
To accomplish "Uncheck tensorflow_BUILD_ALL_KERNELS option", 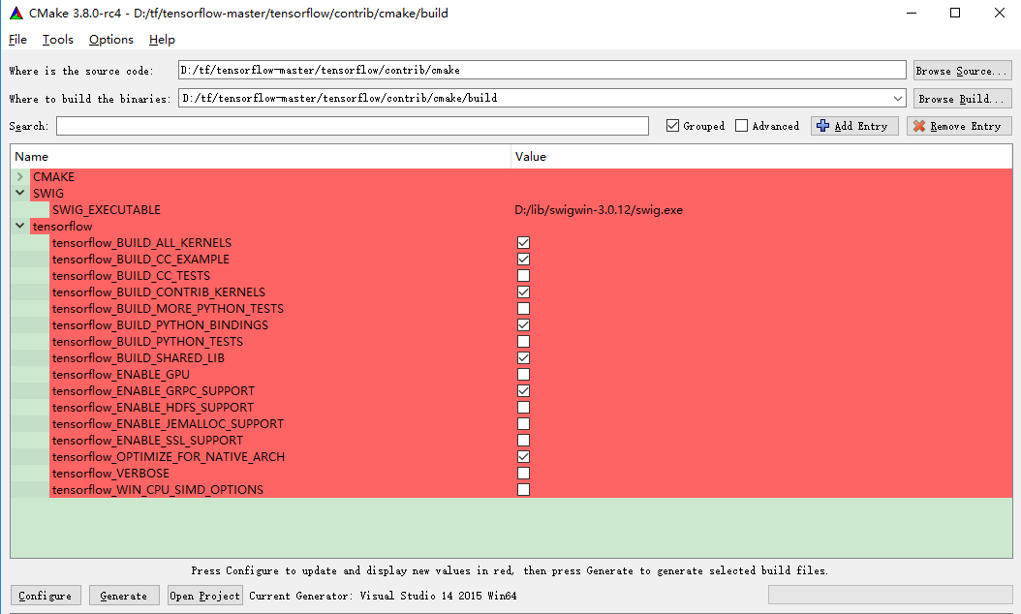I will (523, 243).
